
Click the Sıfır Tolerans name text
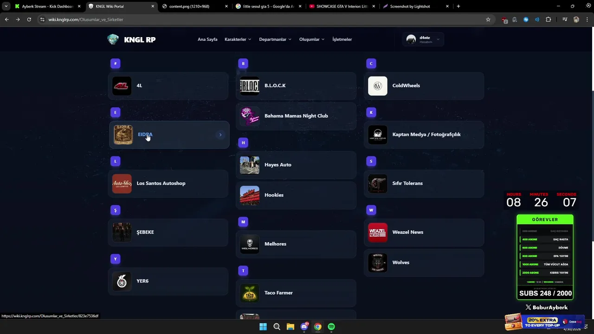click(407, 183)
